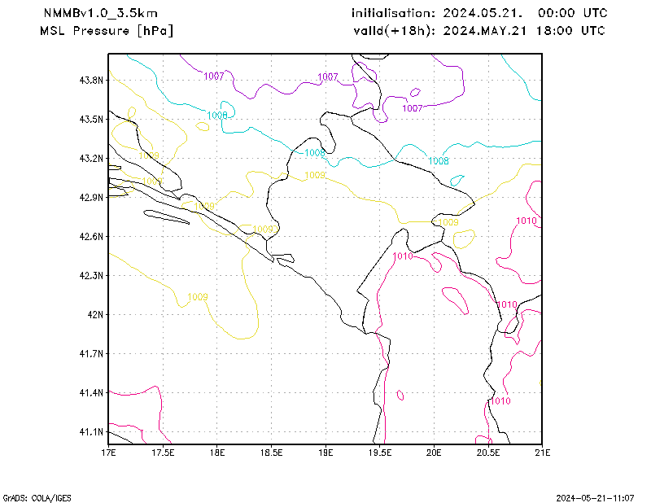This screenshot has width=651, height=503.
Task: Click the 43.8N latitude label
Action: point(91,80)
